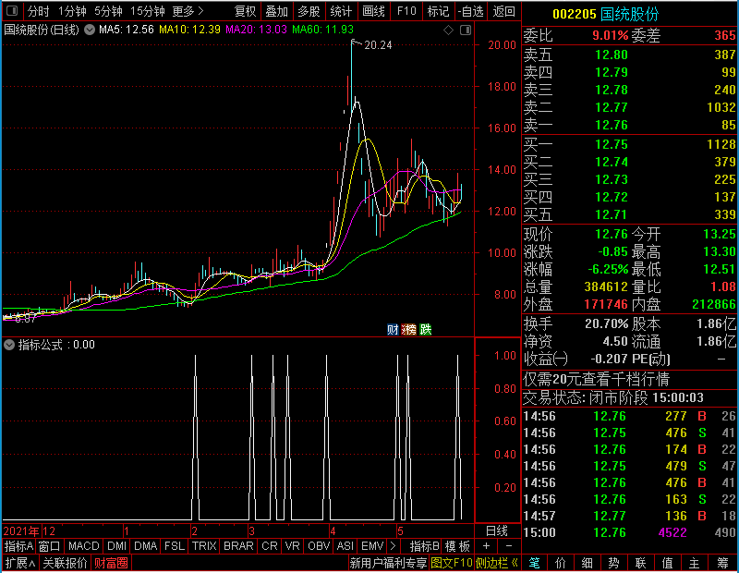Open the 复权 adjustment option

(245, 11)
